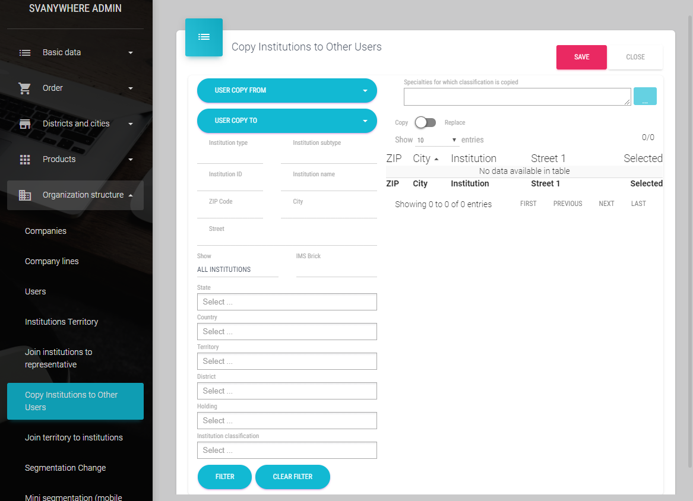Click the Order shopping cart icon
This screenshot has width=693, height=501.
click(x=25, y=88)
